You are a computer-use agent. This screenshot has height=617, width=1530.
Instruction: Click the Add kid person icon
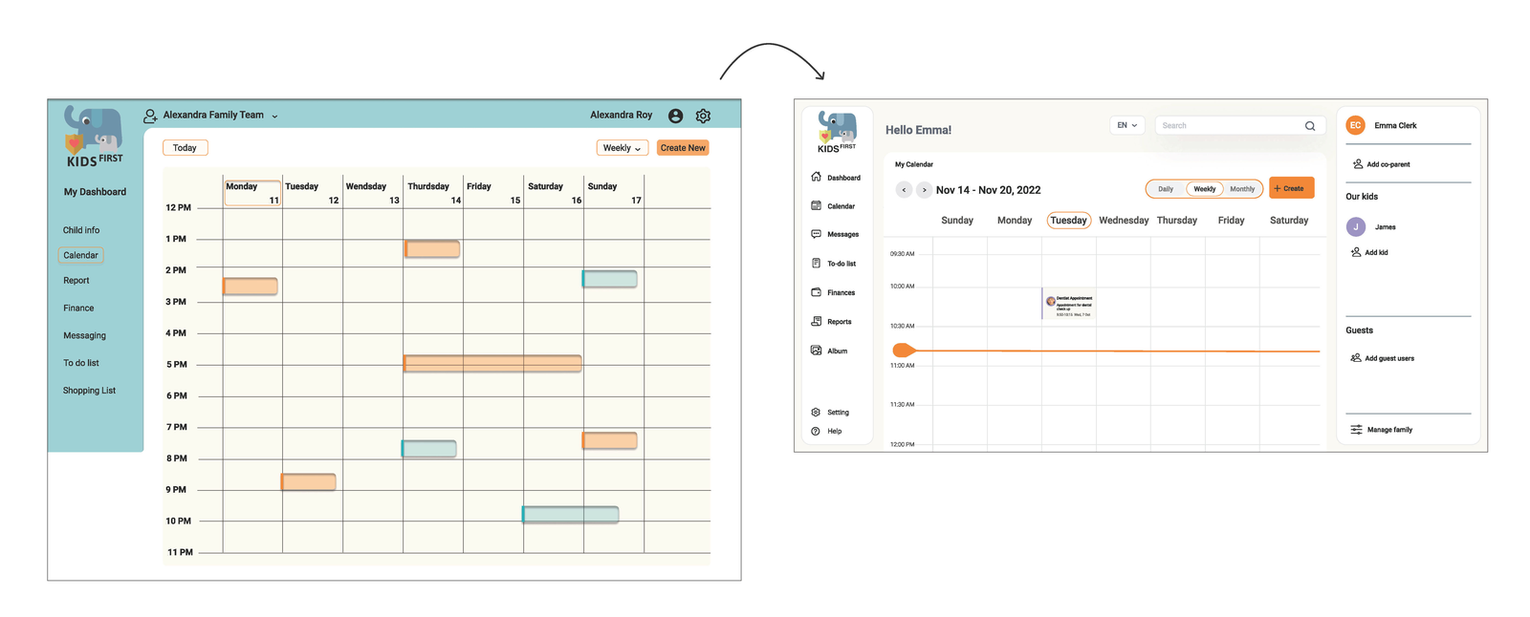(1356, 252)
